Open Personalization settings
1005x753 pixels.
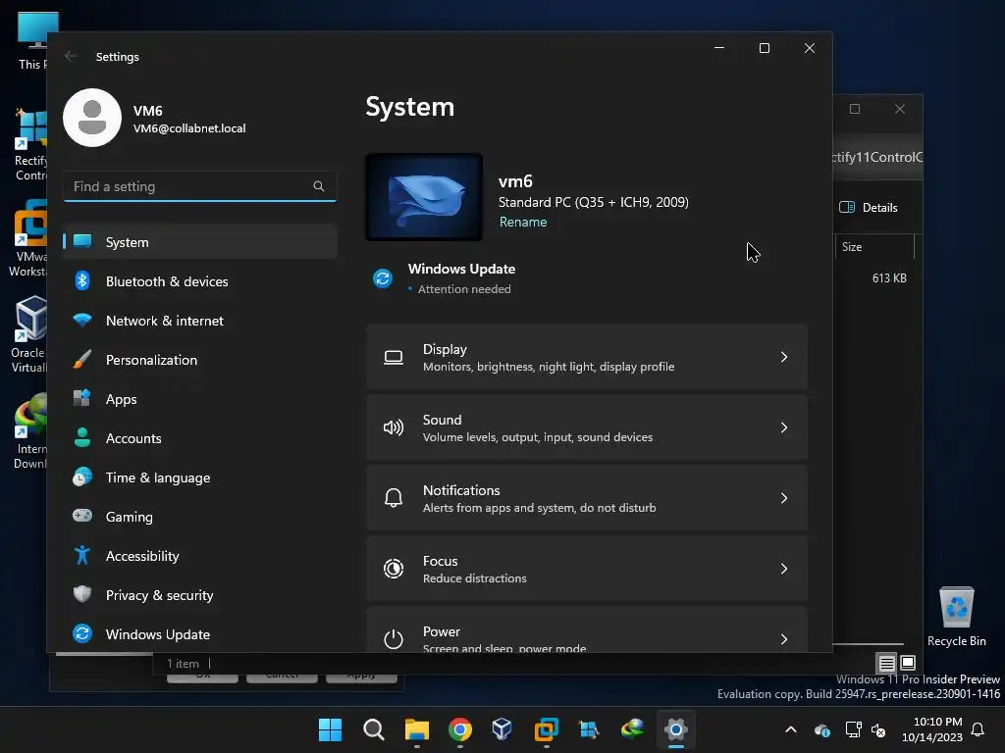[x=200, y=360]
